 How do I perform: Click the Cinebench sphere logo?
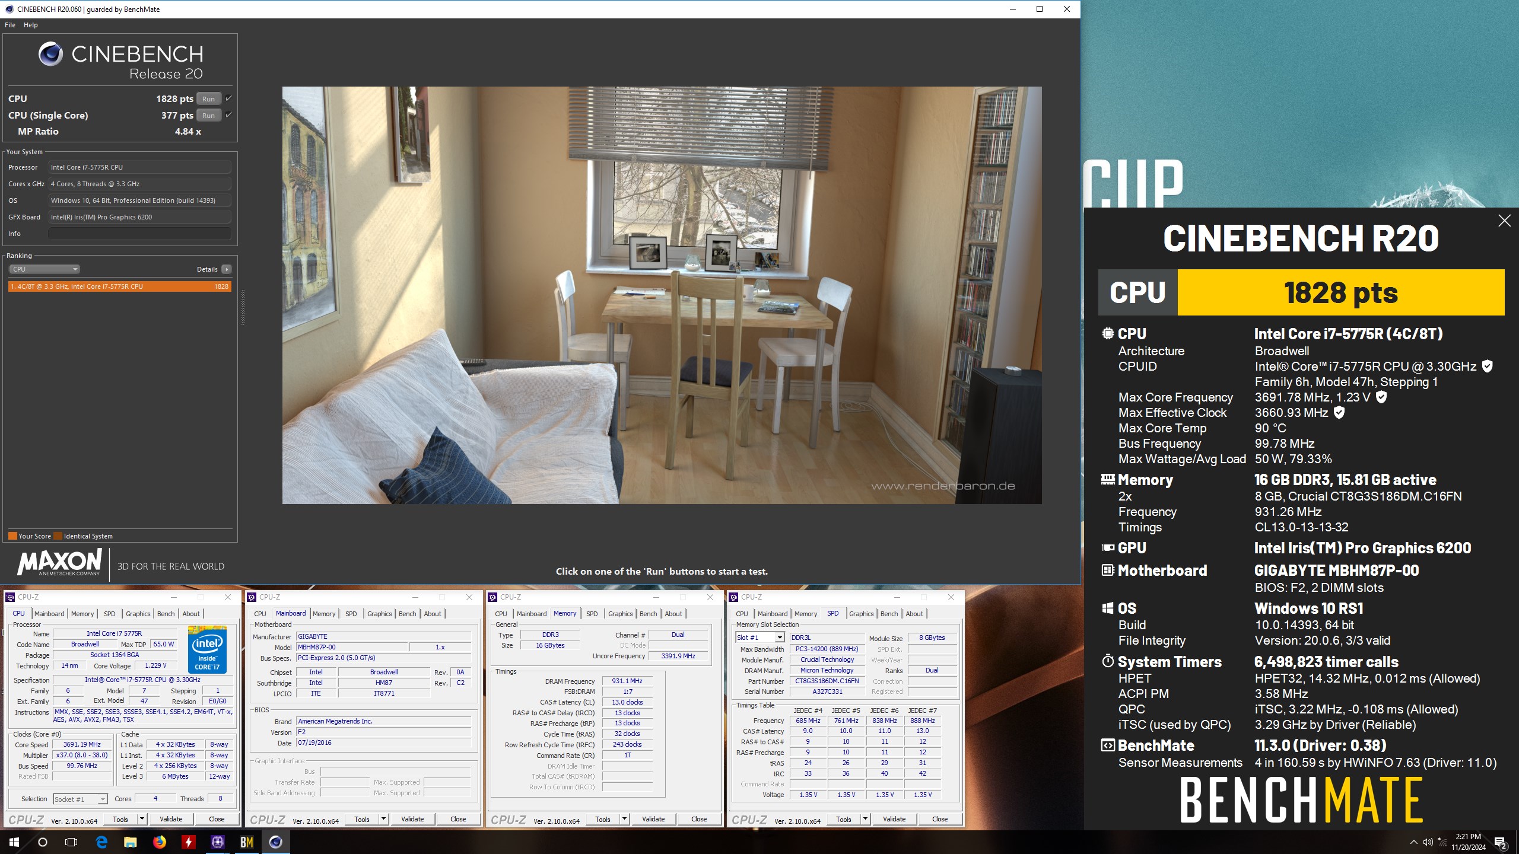click(50, 54)
